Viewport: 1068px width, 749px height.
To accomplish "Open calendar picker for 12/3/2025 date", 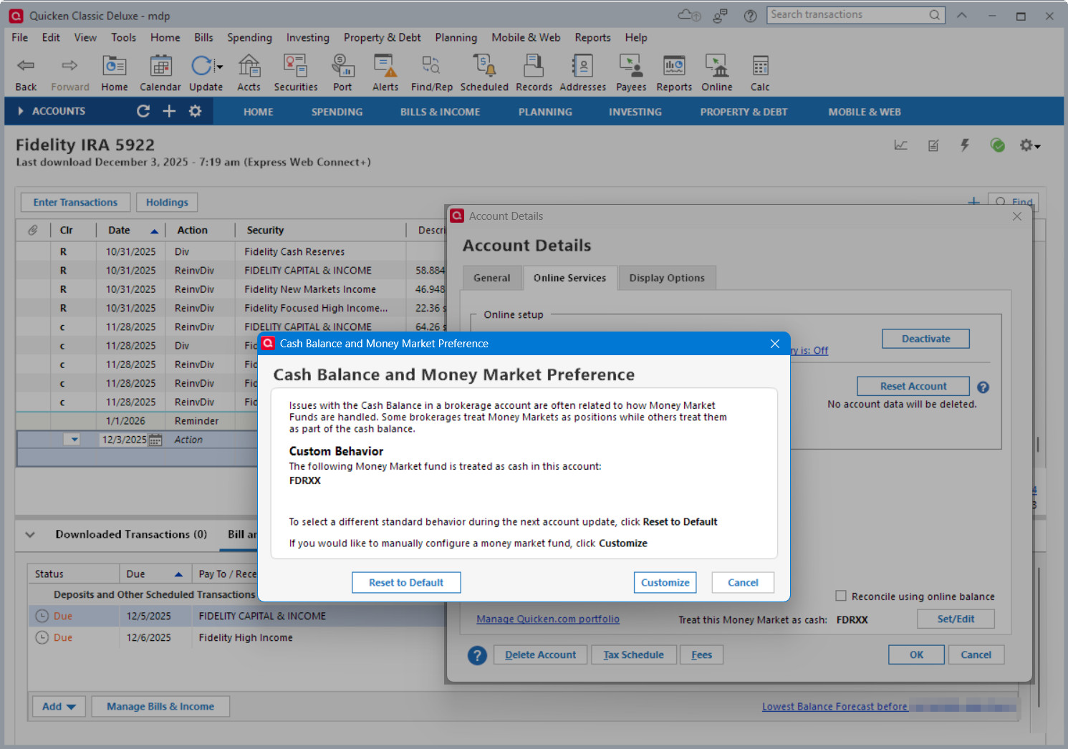I will (155, 440).
